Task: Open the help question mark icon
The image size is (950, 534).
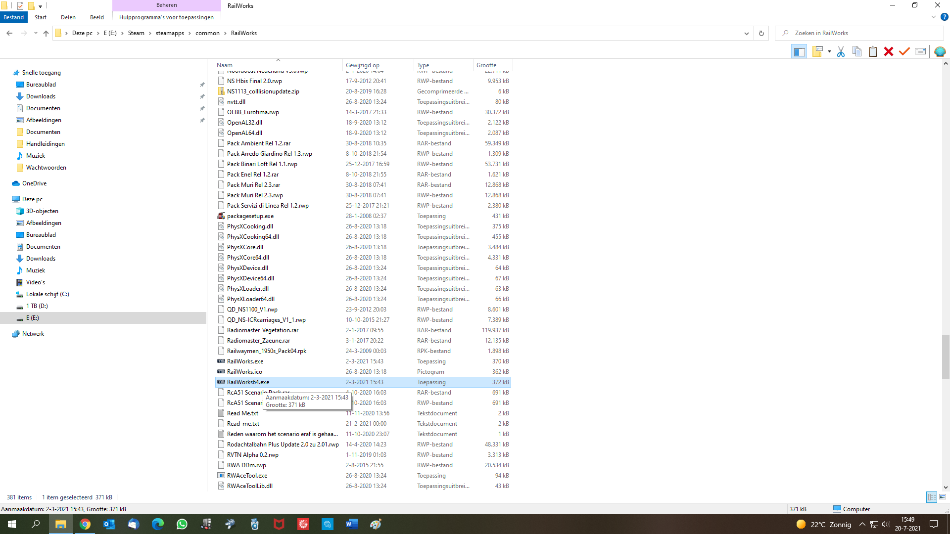Action: point(944,17)
